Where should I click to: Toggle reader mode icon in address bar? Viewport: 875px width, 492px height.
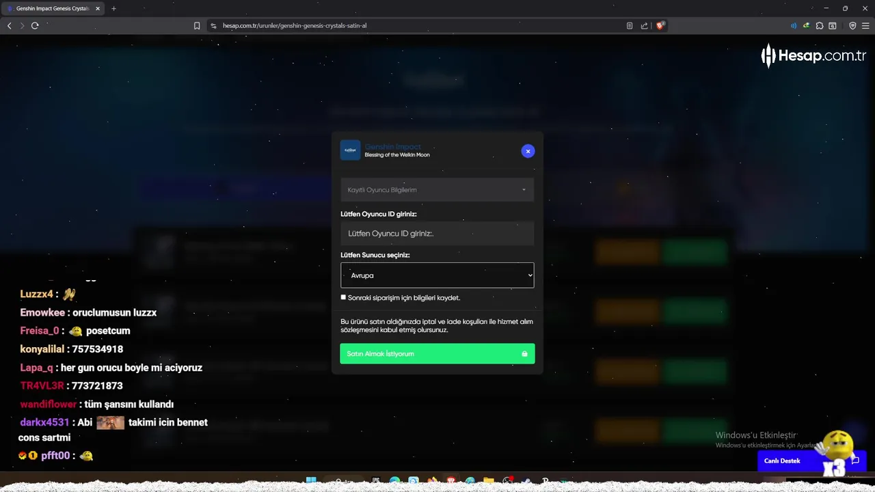pyautogui.click(x=630, y=25)
